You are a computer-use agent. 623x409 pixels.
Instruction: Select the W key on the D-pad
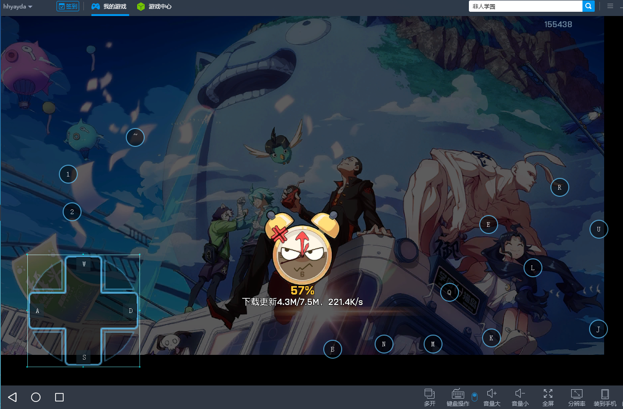click(x=84, y=264)
